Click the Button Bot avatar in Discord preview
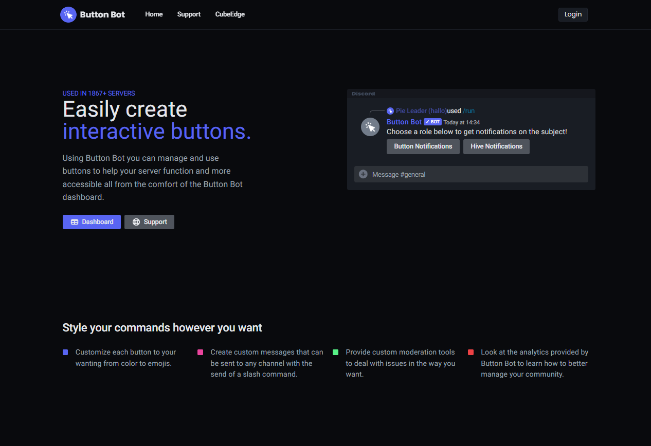 click(x=370, y=127)
